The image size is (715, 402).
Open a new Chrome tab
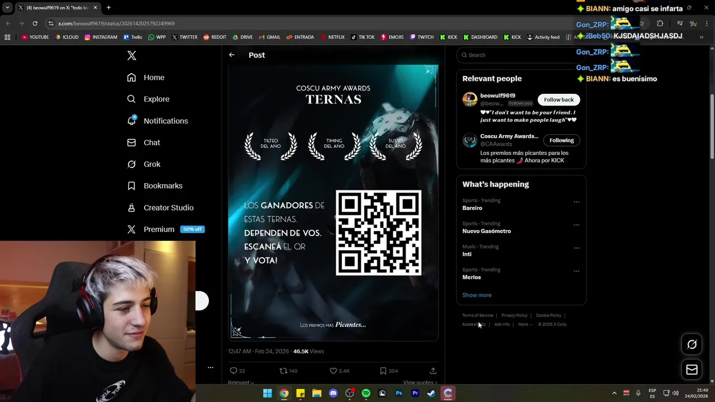(x=108, y=8)
